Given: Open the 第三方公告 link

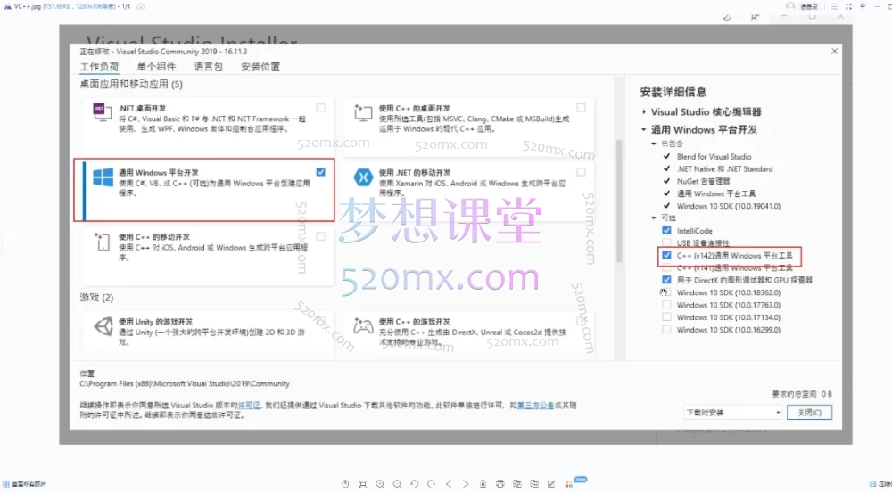Looking at the screenshot, I should [x=535, y=406].
